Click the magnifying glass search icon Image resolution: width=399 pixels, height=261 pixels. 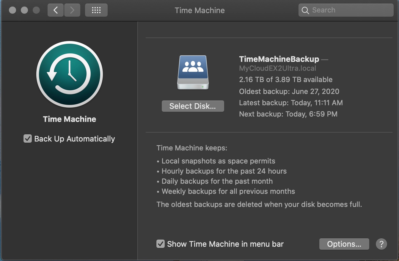point(305,10)
